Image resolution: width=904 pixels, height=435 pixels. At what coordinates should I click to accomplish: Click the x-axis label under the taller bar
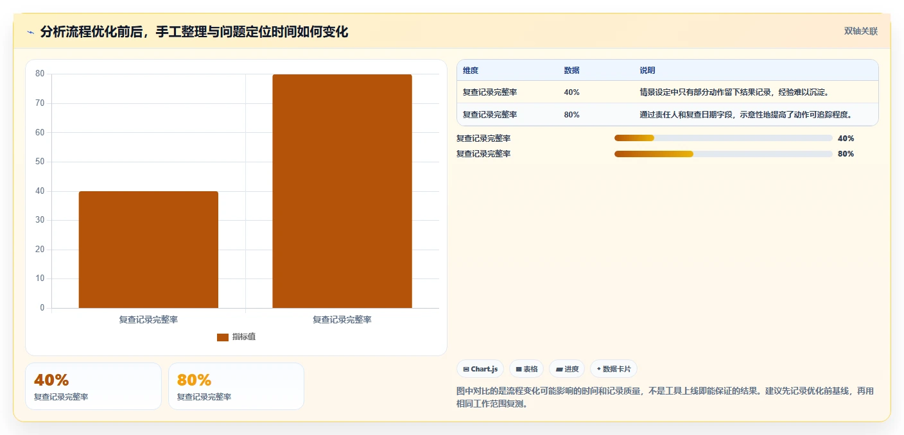click(342, 320)
